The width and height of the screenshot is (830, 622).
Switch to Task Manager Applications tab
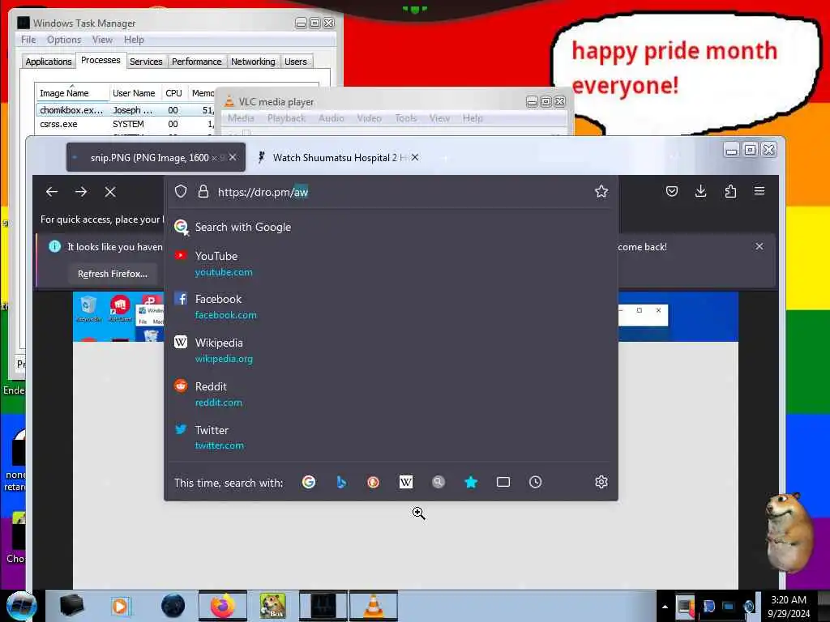[x=48, y=62]
